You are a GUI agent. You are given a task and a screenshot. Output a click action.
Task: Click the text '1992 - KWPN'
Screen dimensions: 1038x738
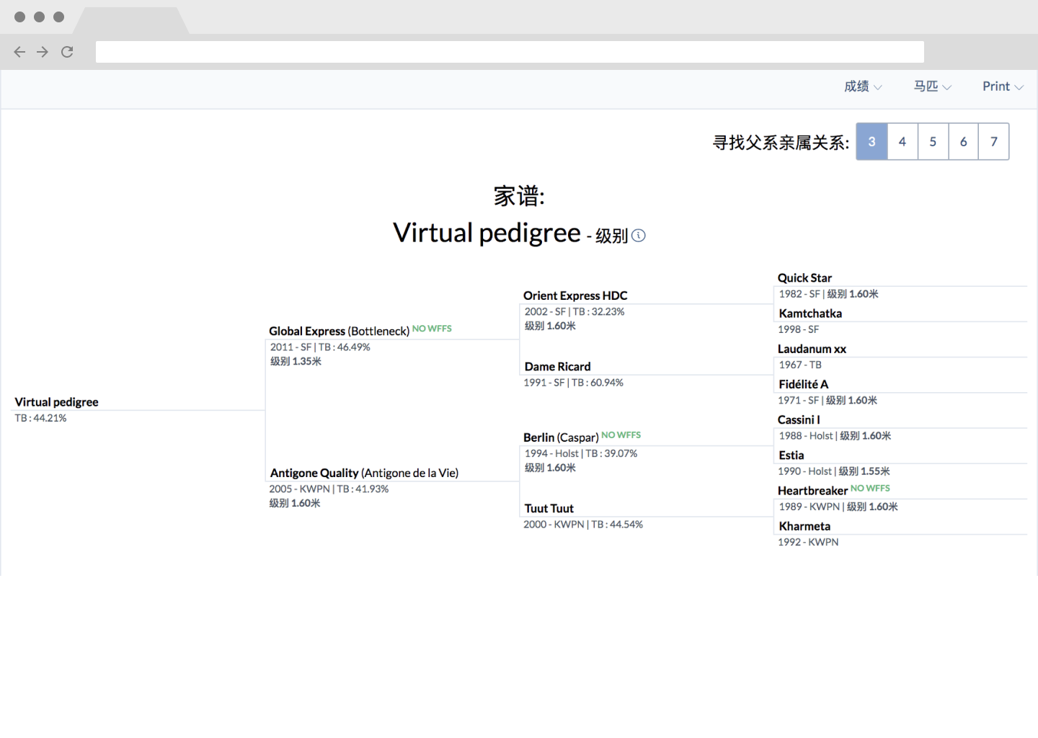pyautogui.click(x=808, y=543)
